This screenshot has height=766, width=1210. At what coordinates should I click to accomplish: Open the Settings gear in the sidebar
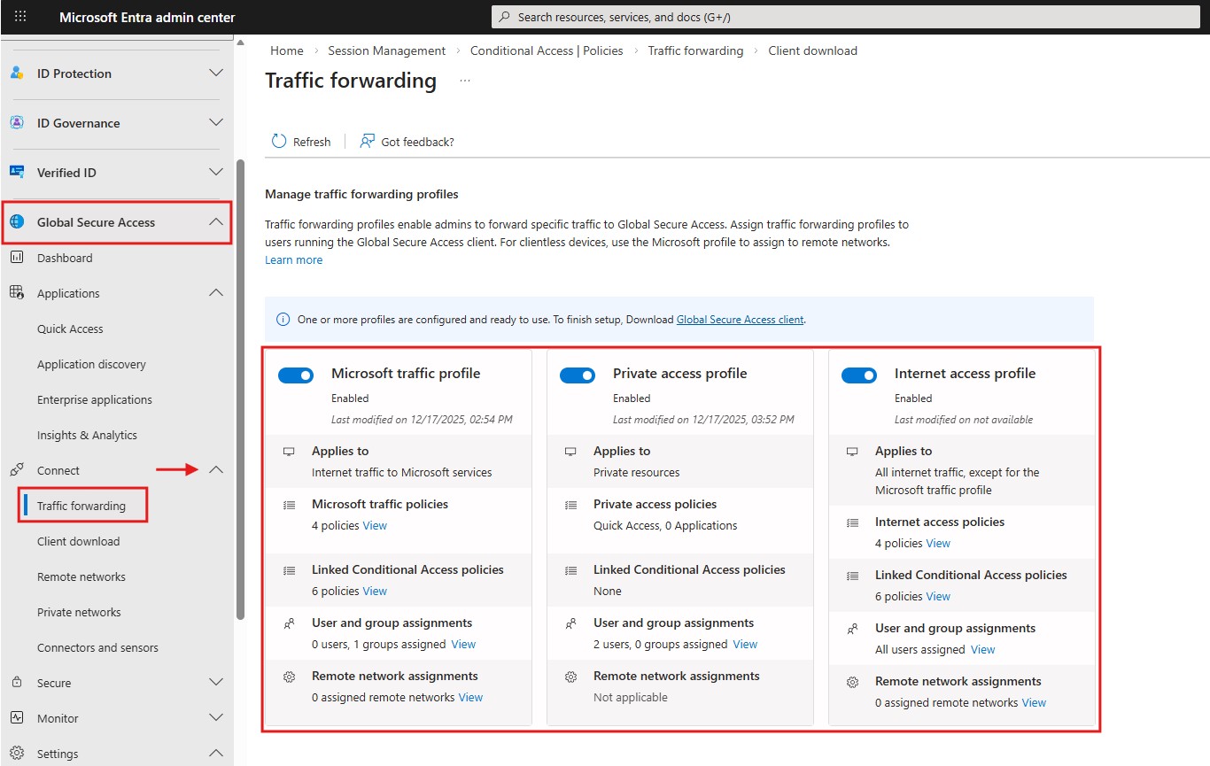17,753
